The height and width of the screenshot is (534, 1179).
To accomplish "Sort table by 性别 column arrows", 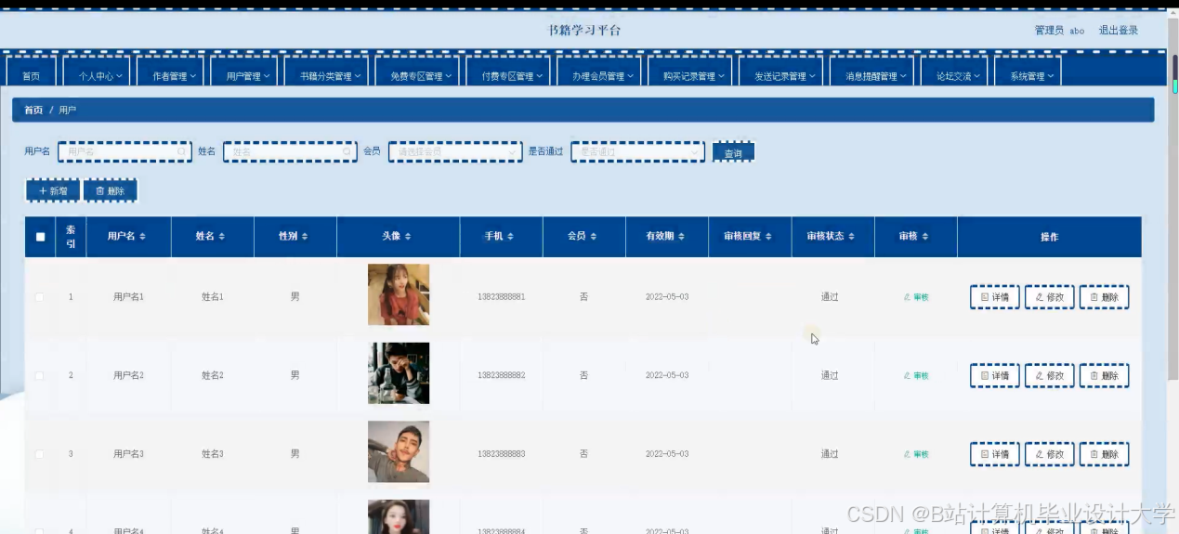I will [305, 237].
